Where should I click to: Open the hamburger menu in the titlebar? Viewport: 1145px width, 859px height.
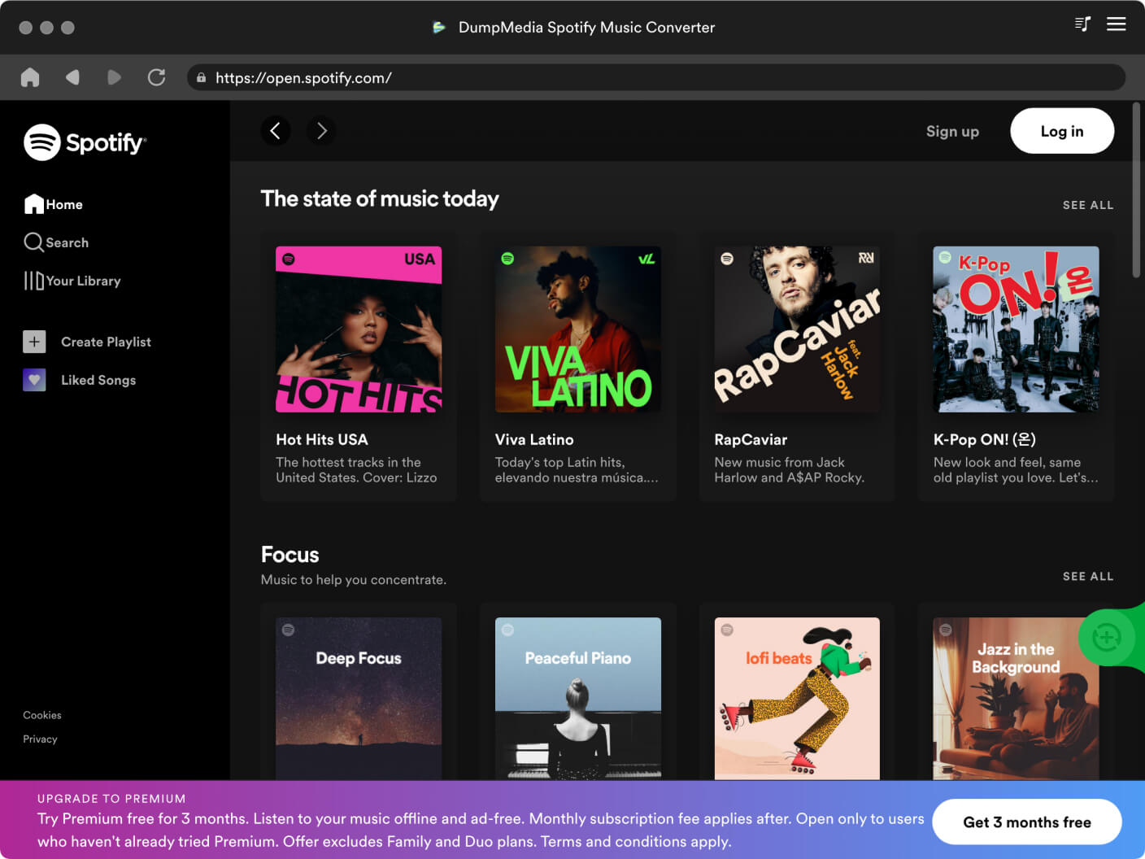pyautogui.click(x=1117, y=24)
